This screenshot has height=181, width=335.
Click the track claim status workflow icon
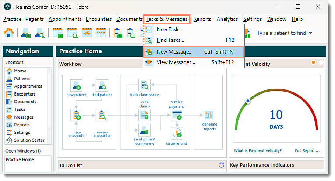point(145,85)
